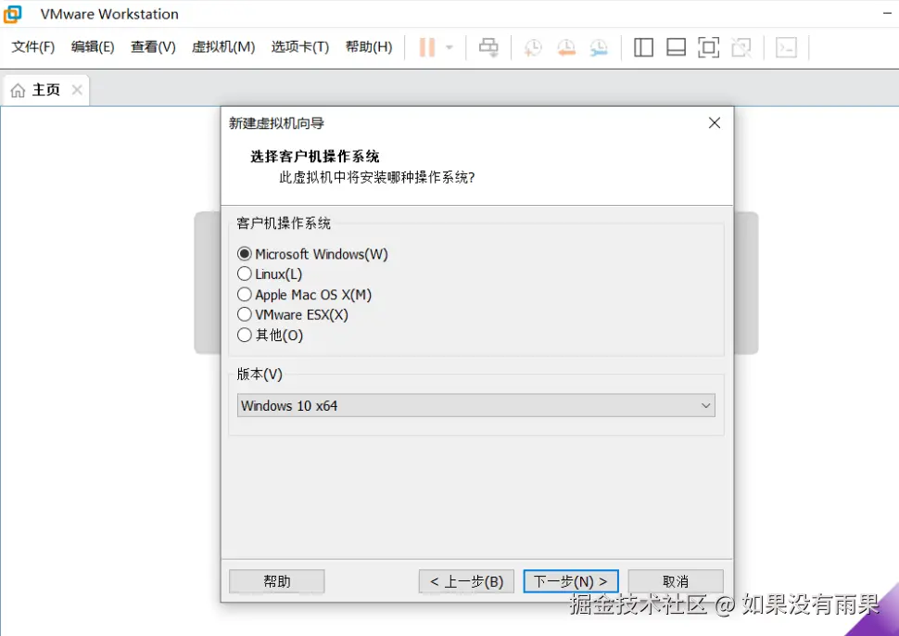The height and width of the screenshot is (636, 899).
Task: Switch to the 主页 tab
Action: [x=46, y=90]
